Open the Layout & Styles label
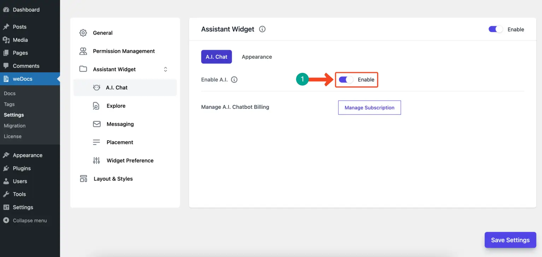 click(x=113, y=179)
